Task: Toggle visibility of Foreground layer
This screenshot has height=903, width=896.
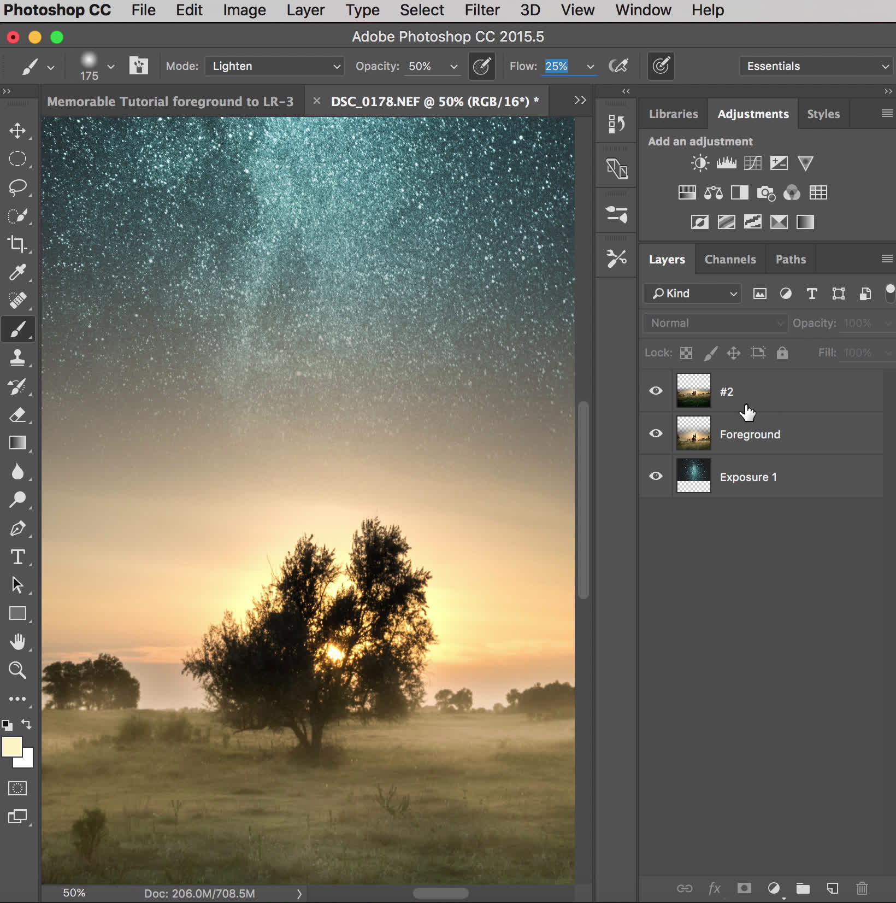Action: [x=656, y=433]
